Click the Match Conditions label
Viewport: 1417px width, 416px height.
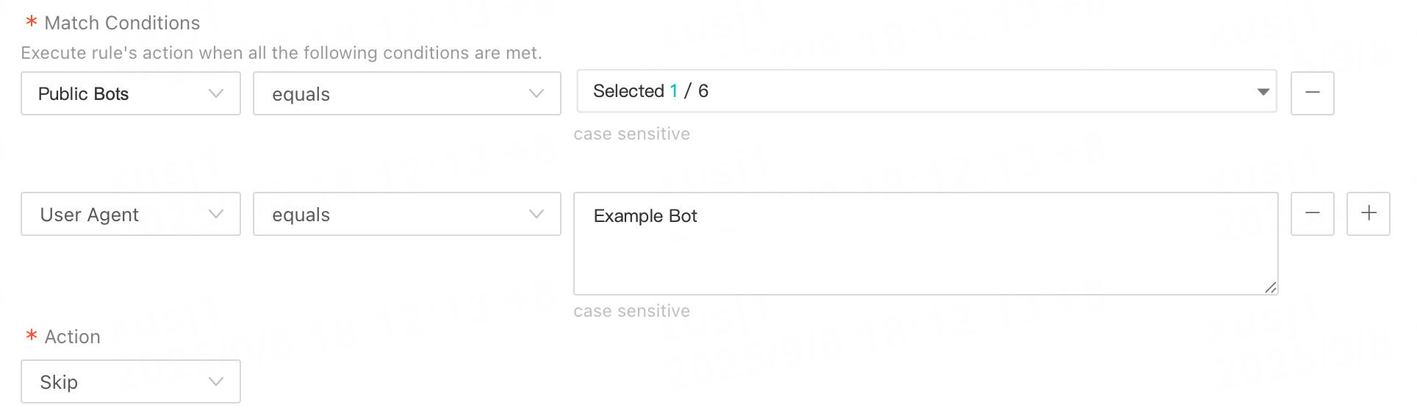[x=122, y=23]
